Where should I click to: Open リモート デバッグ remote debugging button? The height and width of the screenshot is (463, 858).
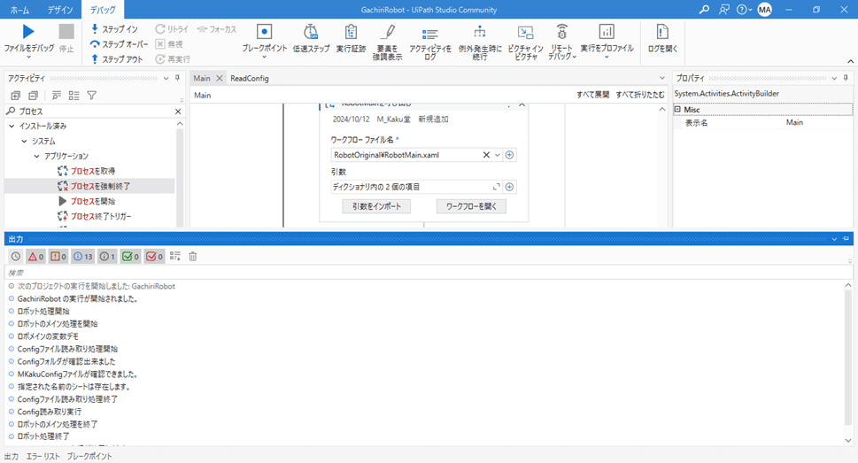click(562, 42)
